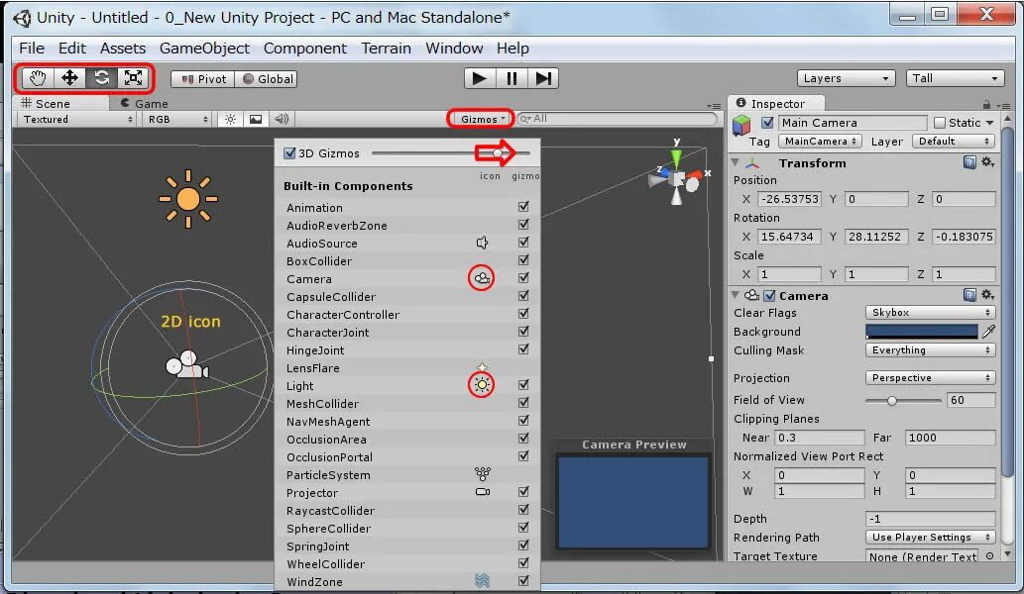Toggle AudioReverbZone gizmo checkbox
Image resolution: width=1024 pixels, height=594 pixels.
tap(523, 225)
